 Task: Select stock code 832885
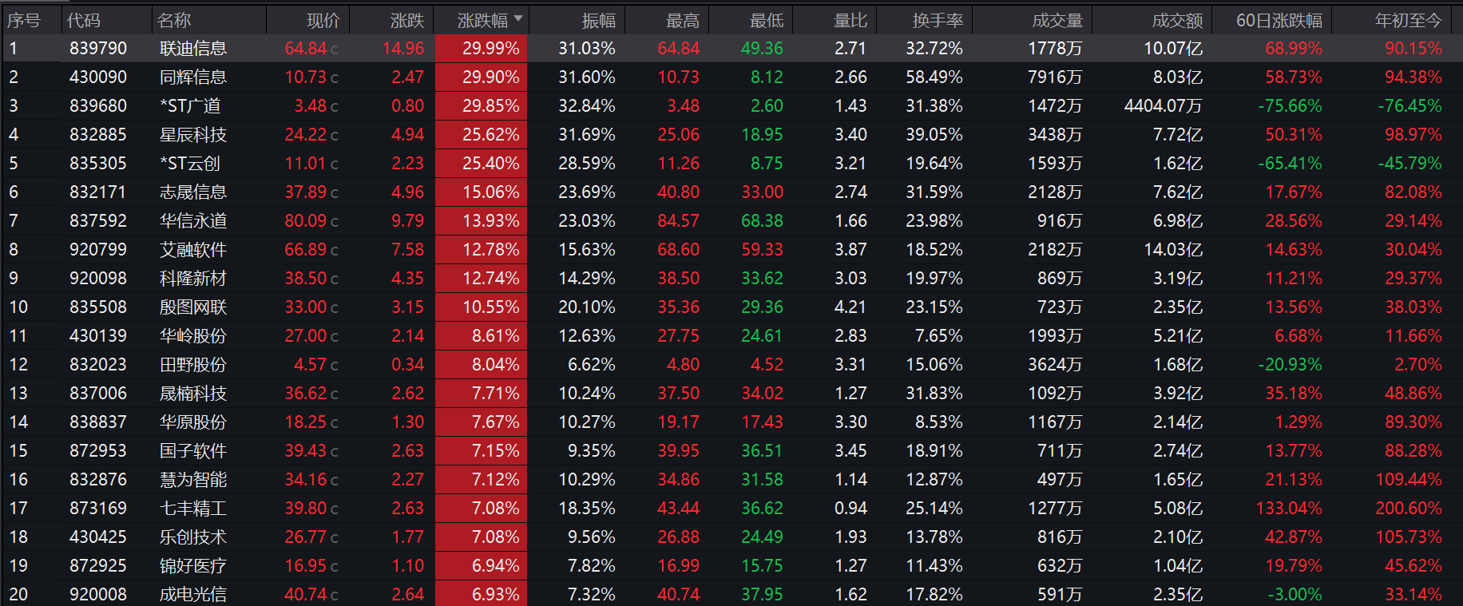(98, 135)
